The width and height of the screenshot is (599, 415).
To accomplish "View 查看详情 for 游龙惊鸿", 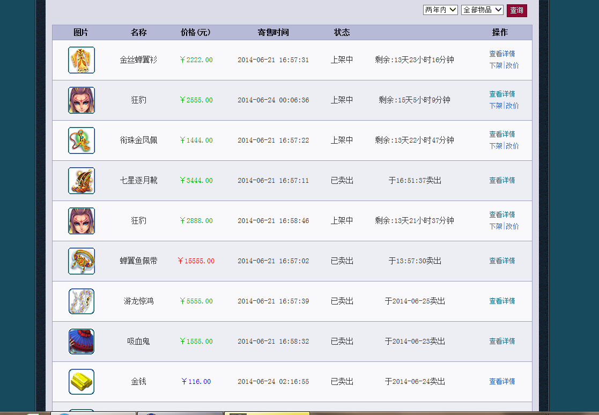I will (x=502, y=301).
